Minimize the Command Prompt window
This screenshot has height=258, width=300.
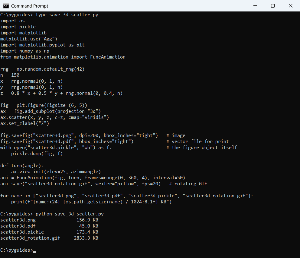[255, 6]
